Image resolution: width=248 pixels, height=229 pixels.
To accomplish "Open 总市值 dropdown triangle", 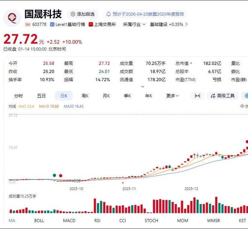I will click(191, 63).
